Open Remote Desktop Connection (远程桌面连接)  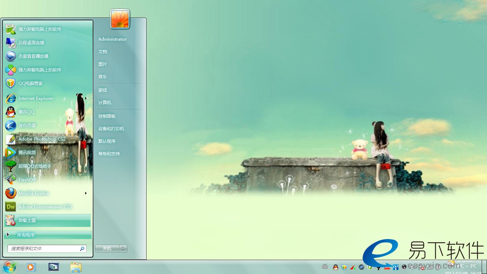[x=31, y=43]
